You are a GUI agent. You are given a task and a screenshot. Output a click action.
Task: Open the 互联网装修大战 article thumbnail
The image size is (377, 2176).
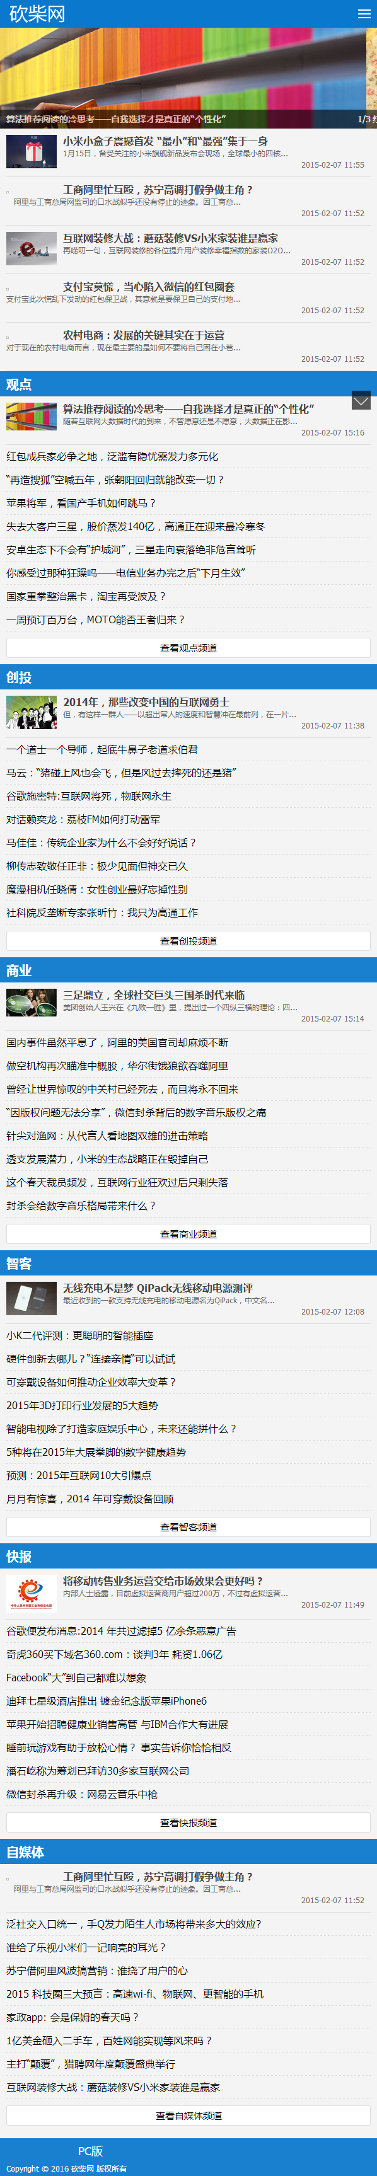click(x=32, y=248)
